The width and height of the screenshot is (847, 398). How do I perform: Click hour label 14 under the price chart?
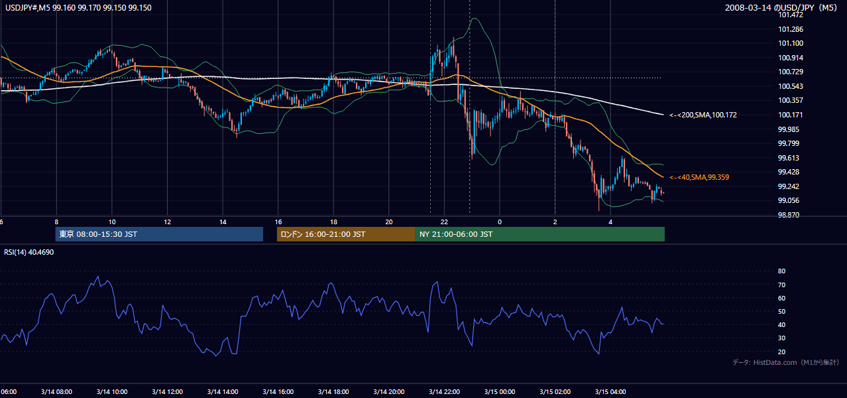click(223, 222)
